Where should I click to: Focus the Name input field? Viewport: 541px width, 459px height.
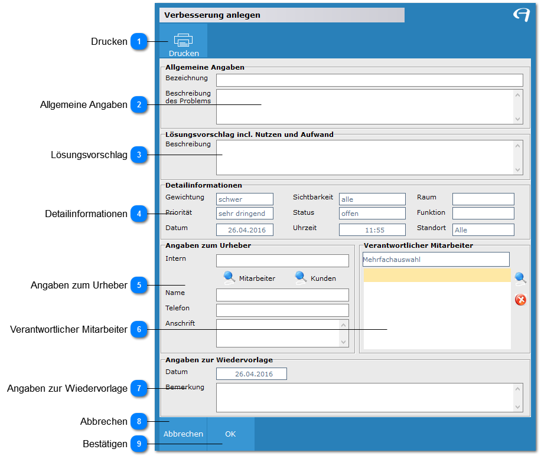(282, 295)
